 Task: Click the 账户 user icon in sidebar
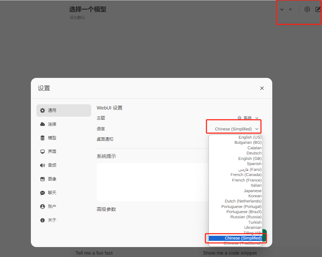click(42, 206)
